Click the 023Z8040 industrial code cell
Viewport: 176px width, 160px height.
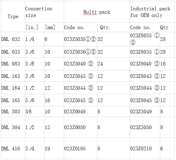145,64
